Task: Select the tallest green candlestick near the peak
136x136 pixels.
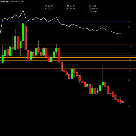Action: 23,32
